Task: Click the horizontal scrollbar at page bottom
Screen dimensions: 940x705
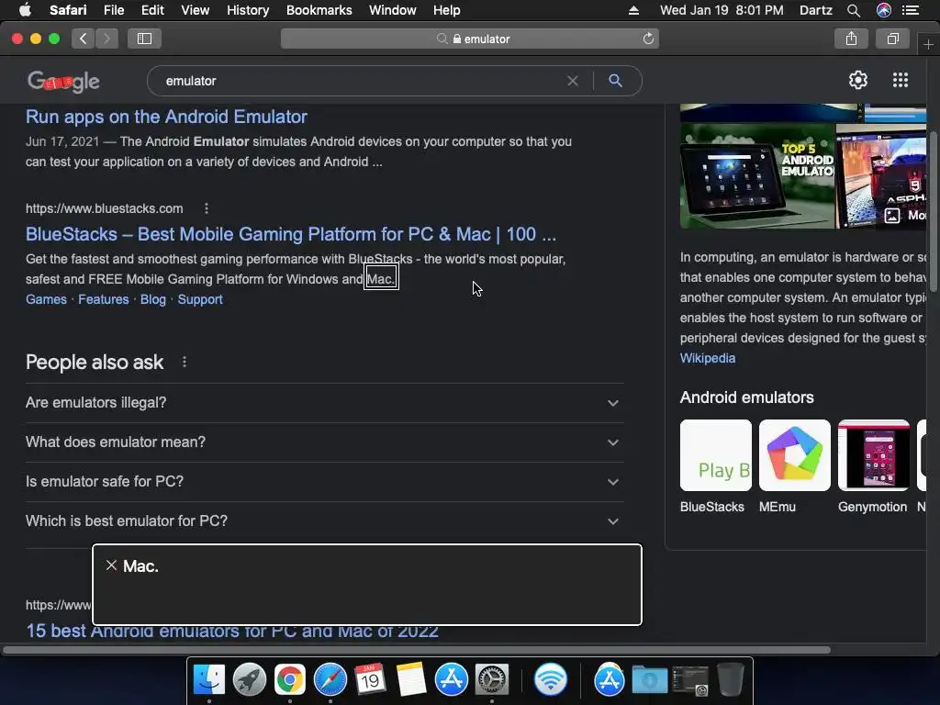Action: 417,650
